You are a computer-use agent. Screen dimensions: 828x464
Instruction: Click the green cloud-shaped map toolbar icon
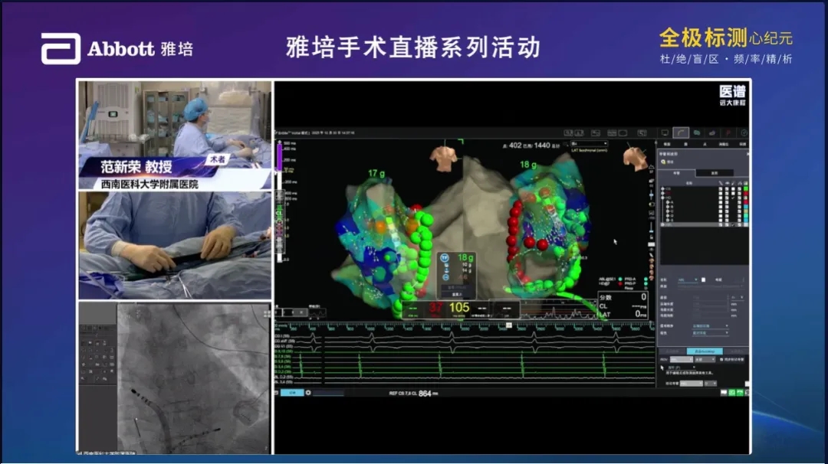pos(696,133)
